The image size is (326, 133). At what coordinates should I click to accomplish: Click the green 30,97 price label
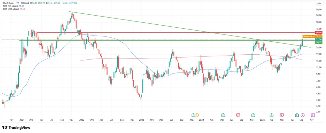(319, 43)
